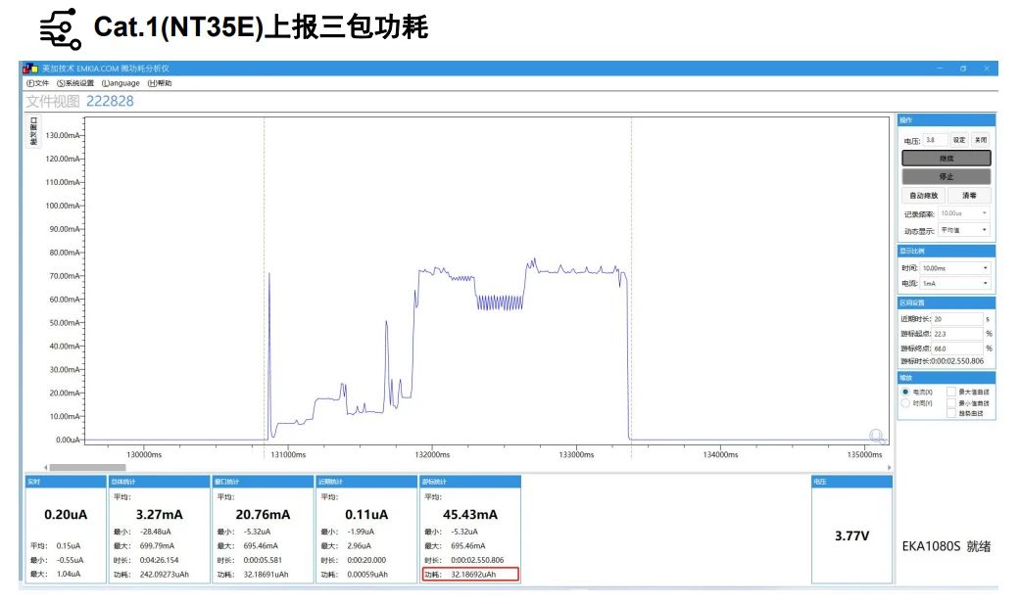This screenshot has width=1019, height=604.
Task: Select the 电流(X) zoom radio button
Action: pos(905,391)
